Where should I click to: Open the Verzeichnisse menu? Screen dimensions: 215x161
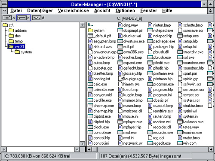73,11
